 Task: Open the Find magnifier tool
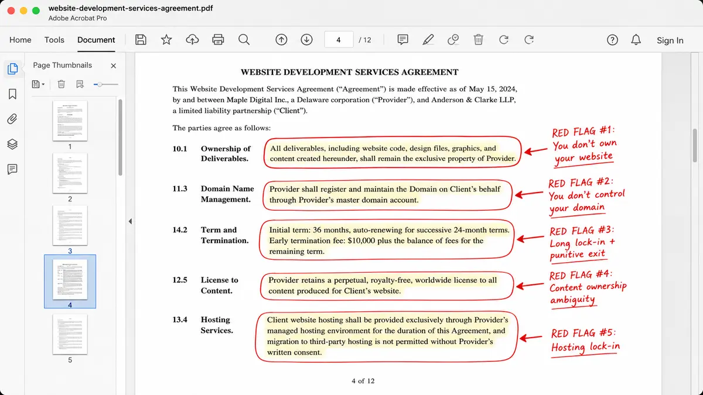[x=244, y=40]
